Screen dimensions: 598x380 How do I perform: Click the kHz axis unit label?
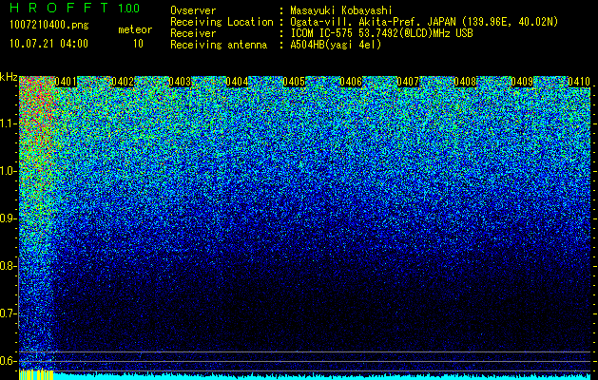click(9, 77)
